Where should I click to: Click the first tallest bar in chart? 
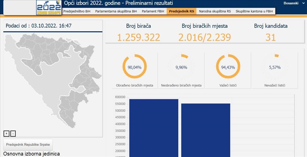point(153,128)
